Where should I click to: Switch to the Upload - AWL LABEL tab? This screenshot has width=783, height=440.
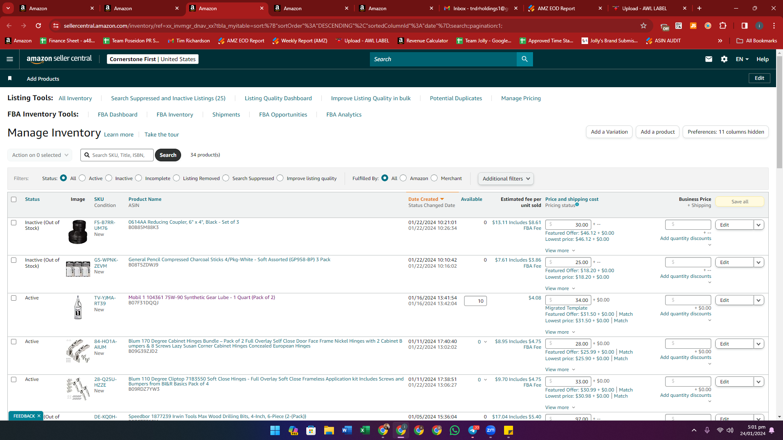click(x=650, y=8)
